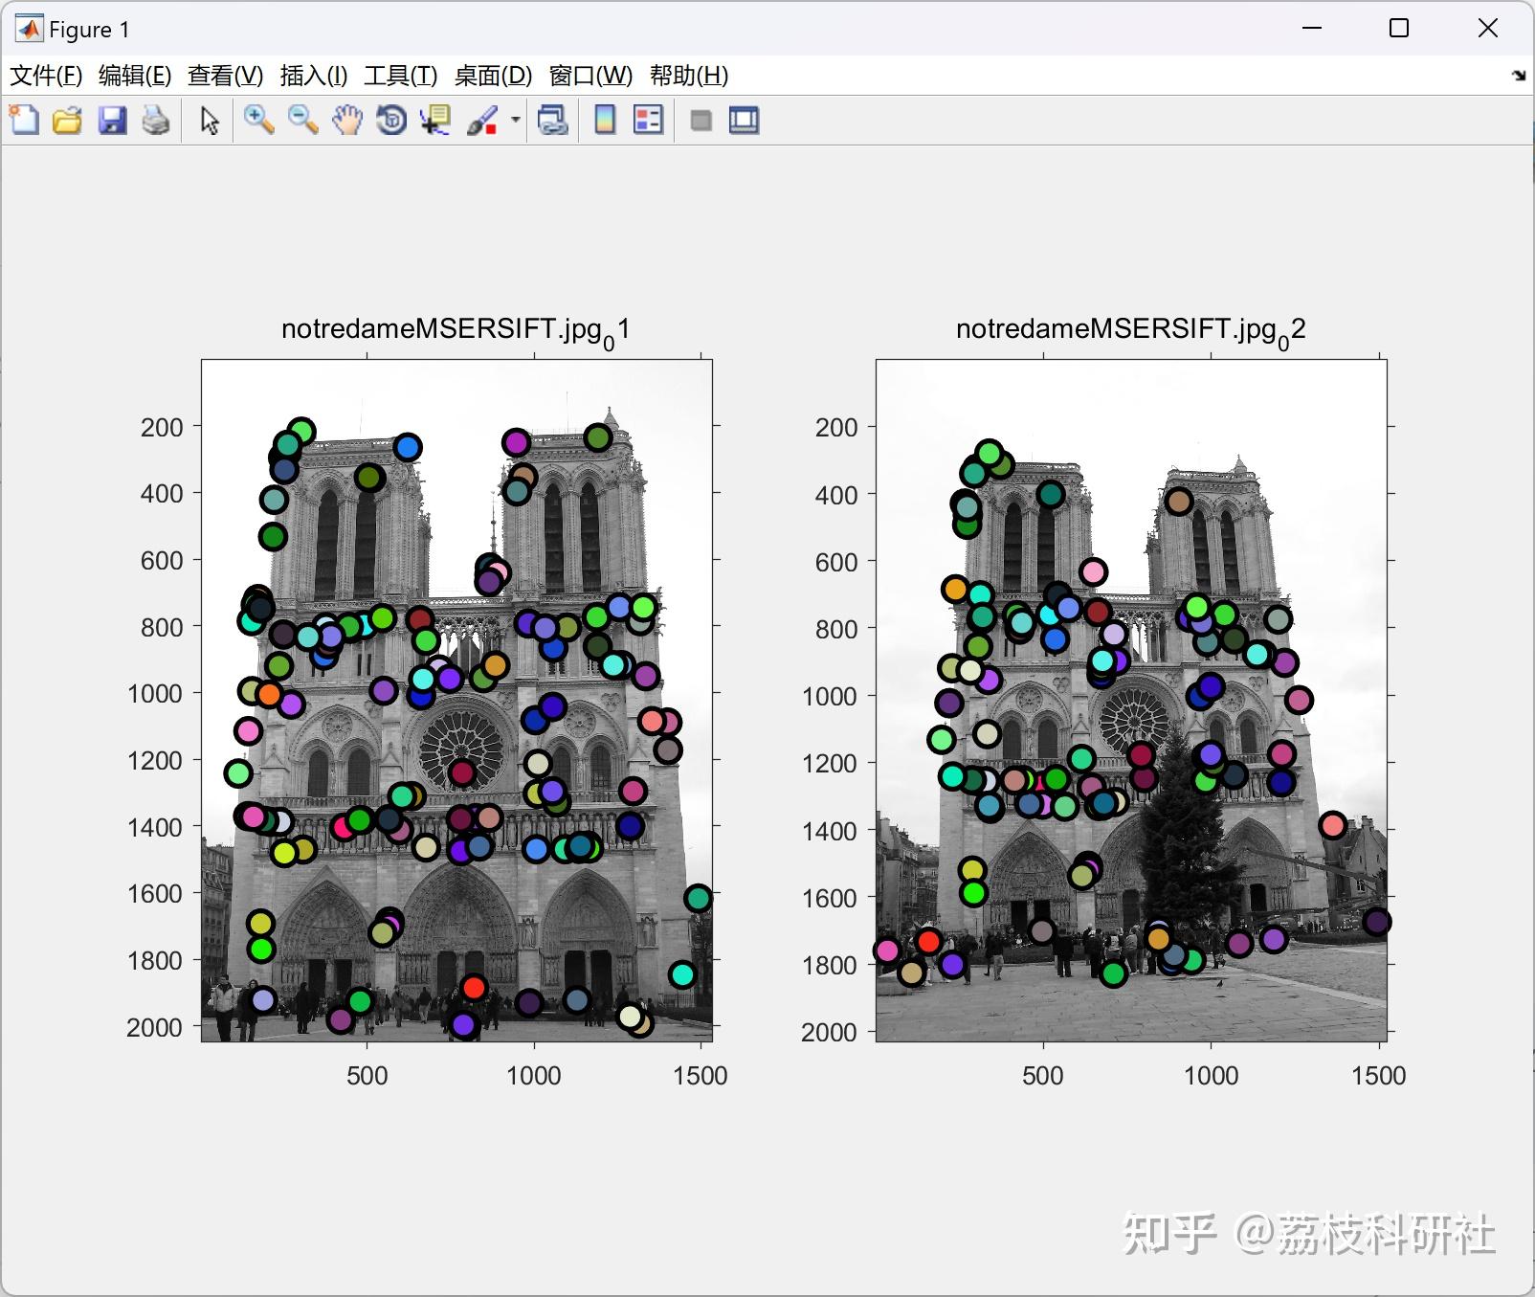Print the figure
This screenshot has height=1297, width=1535.
click(x=156, y=120)
